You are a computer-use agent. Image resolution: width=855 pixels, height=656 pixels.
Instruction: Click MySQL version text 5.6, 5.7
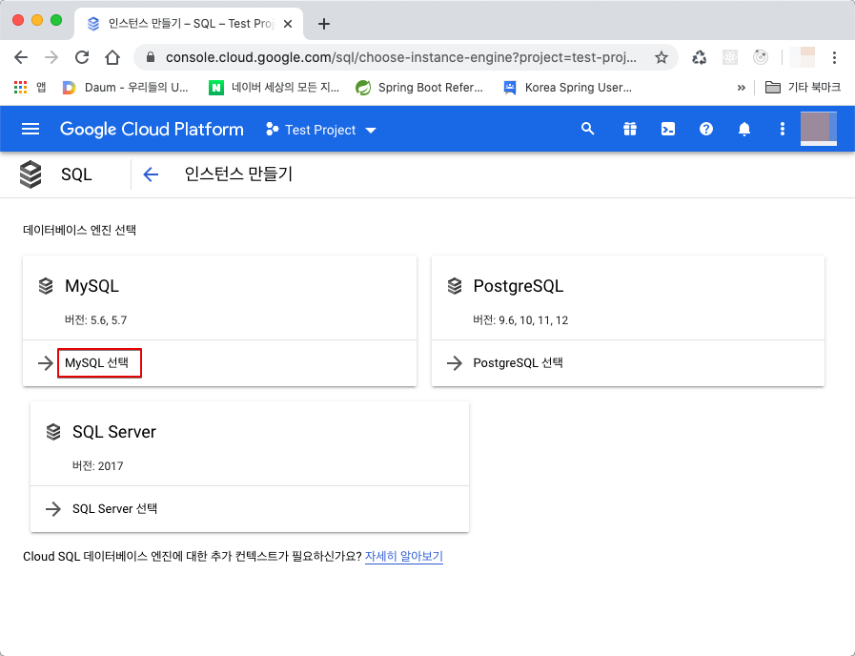(96, 320)
